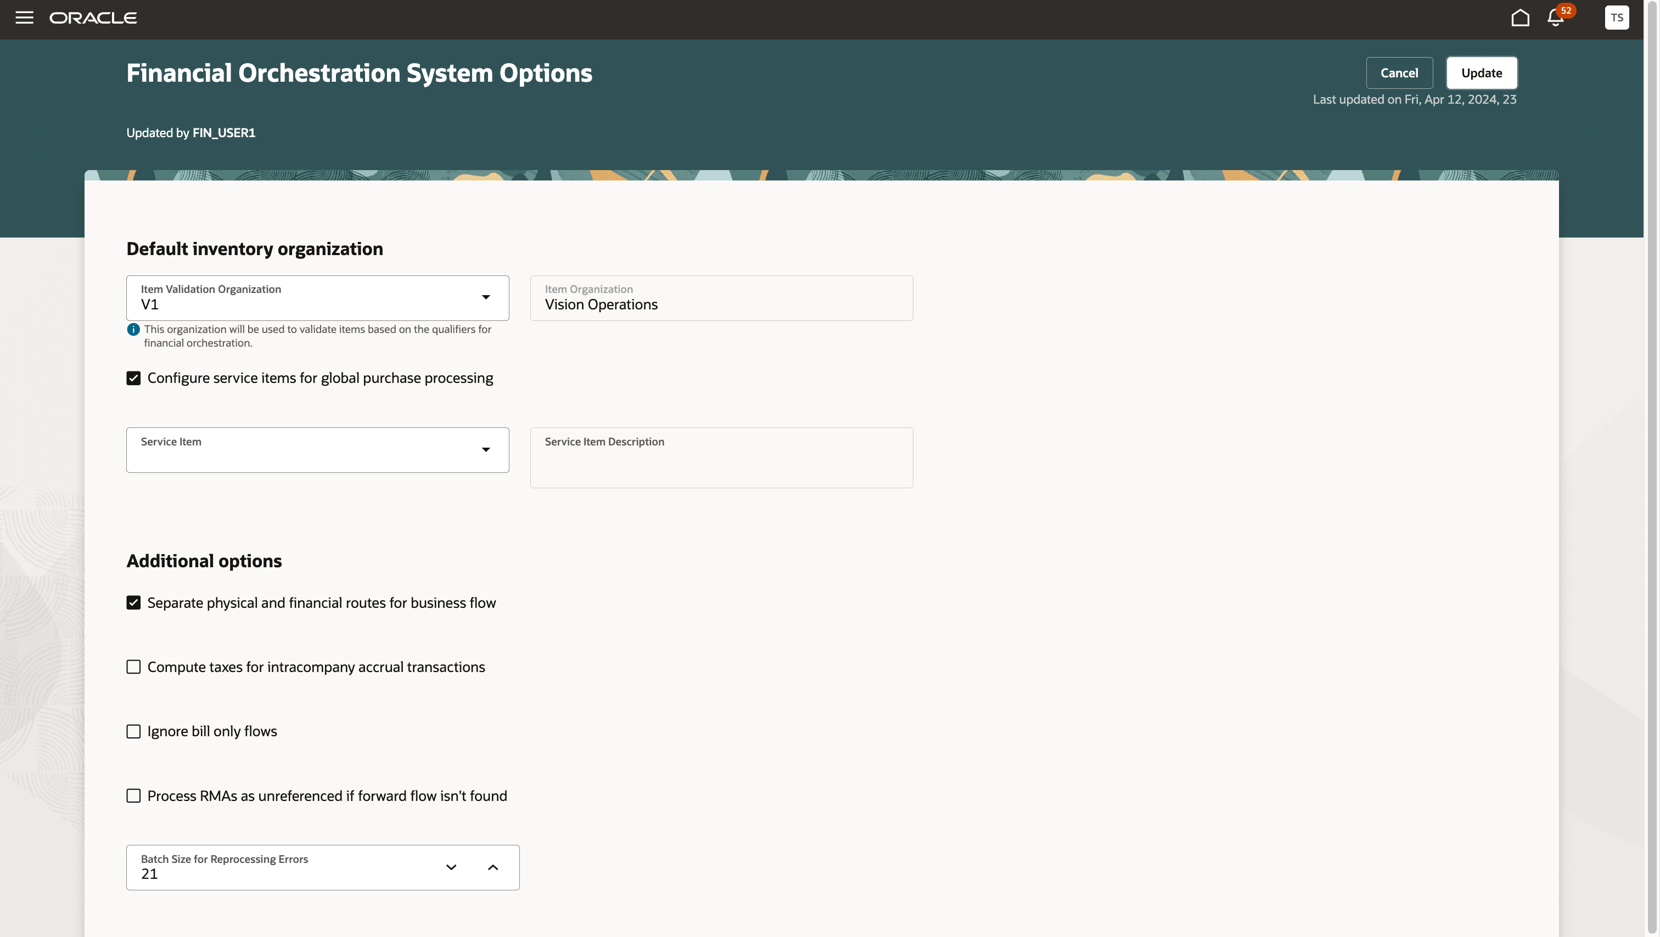
Task: Click the Oracle logo
Action: click(x=93, y=18)
